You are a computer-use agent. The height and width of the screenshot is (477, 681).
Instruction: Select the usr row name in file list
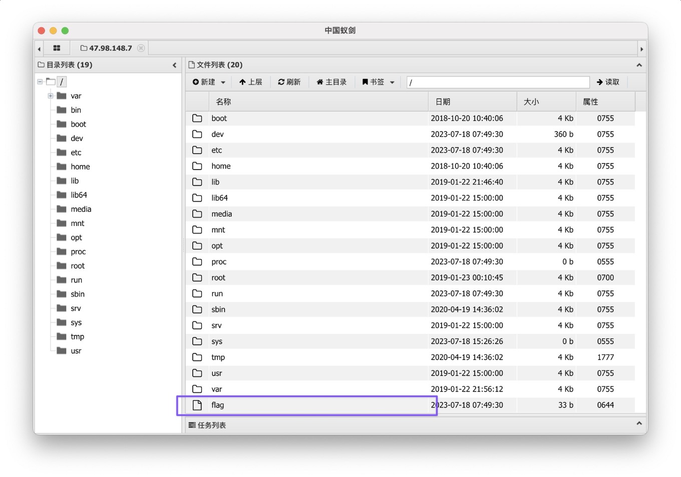[x=216, y=373]
